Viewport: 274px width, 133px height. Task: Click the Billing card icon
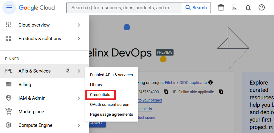[9, 84]
